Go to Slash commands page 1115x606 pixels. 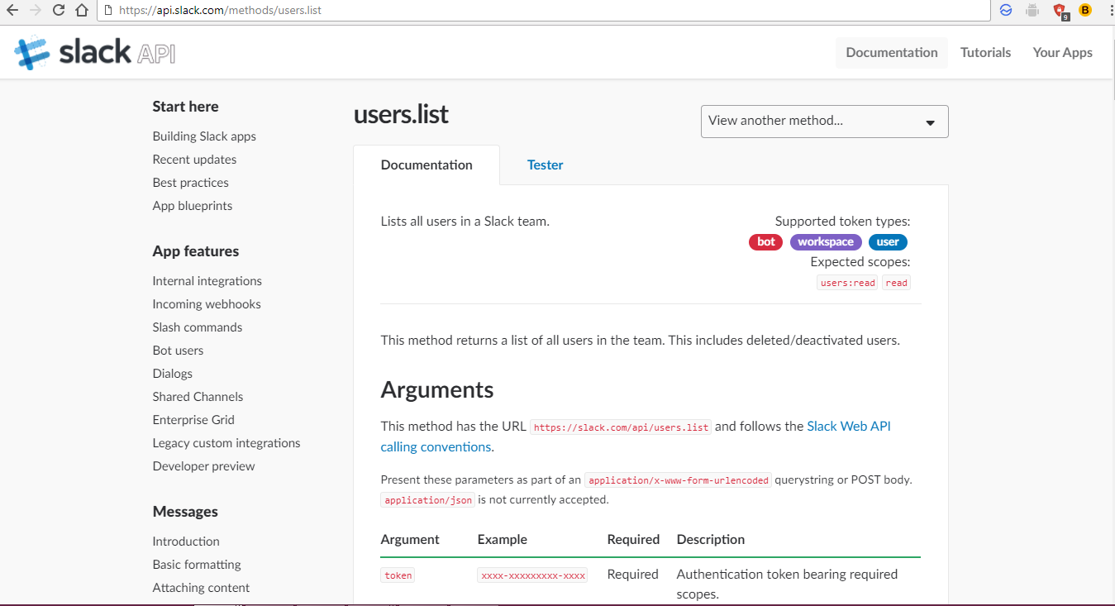[197, 327]
